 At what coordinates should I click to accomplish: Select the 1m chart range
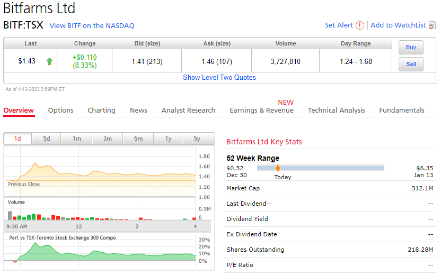tap(76, 139)
